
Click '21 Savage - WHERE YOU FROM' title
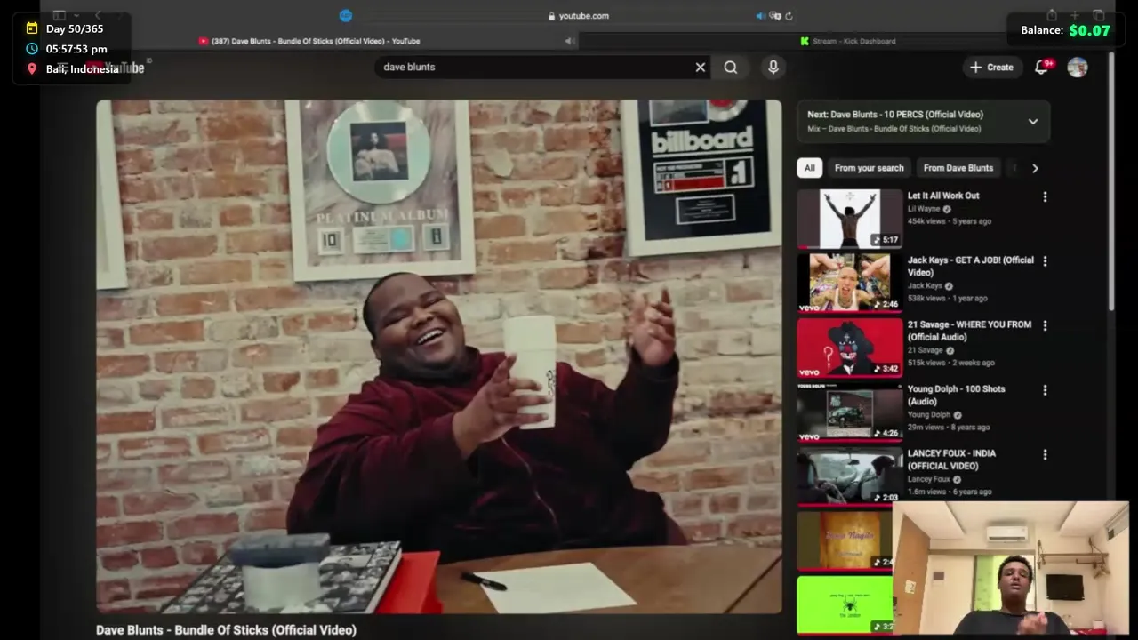[x=969, y=331]
